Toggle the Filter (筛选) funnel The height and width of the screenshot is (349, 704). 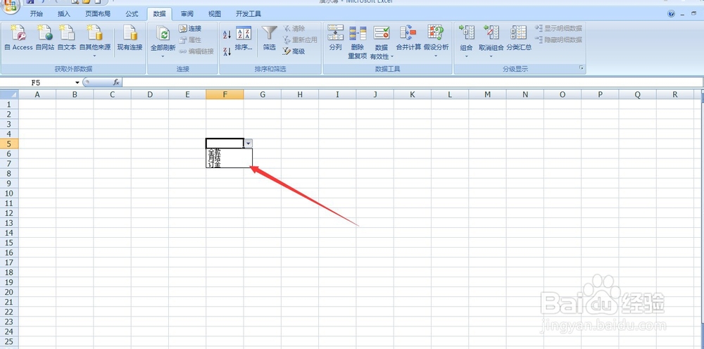[x=270, y=39]
